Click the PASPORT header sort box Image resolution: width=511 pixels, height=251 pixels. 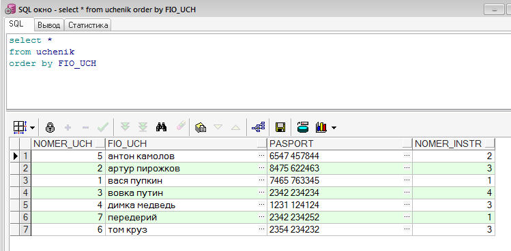[407, 144]
